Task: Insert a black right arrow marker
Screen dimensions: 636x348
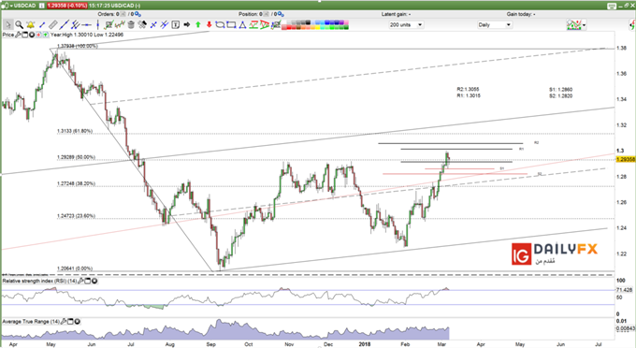Action: [x=187, y=24]
